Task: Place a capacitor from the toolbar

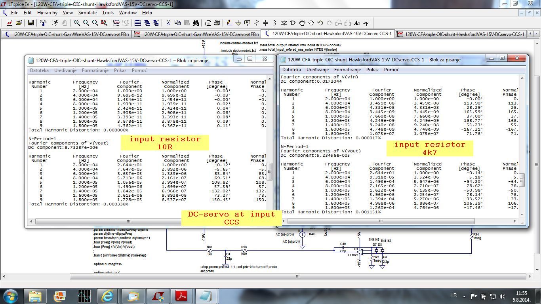Action: click(x=266, y=23)
